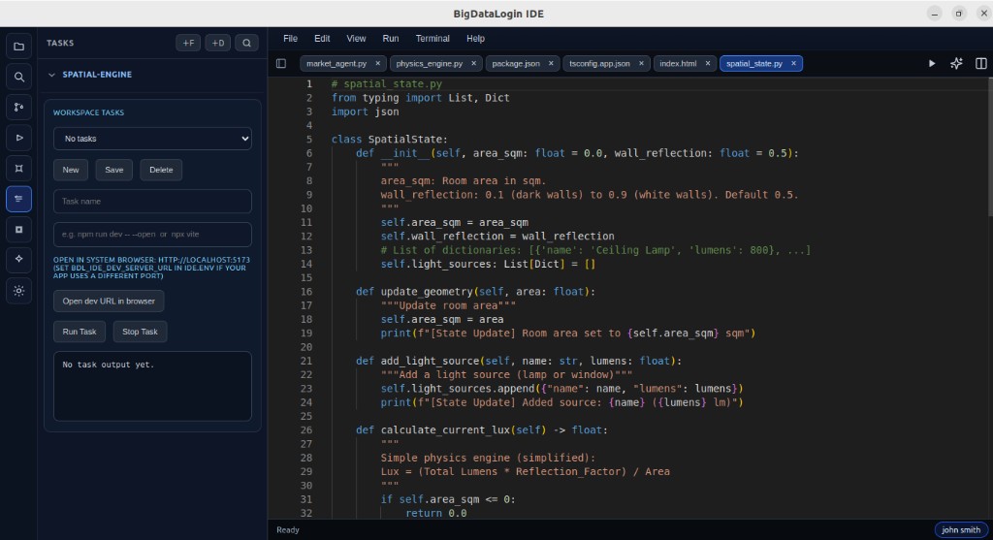Collapse the SPATIAL-ENGINE section
This screenshot has width=993, height=540.
point(52,75)
